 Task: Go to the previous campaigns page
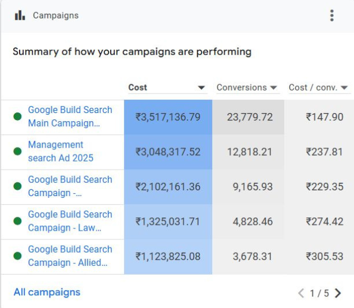pyautogui.click(x=301, y=293)
